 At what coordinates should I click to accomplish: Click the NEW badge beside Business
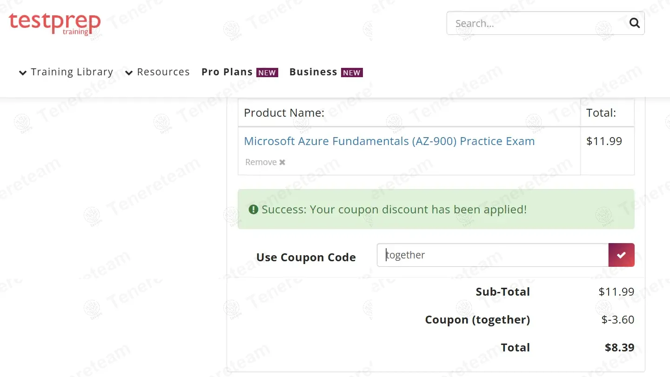(x=351, y=73)
